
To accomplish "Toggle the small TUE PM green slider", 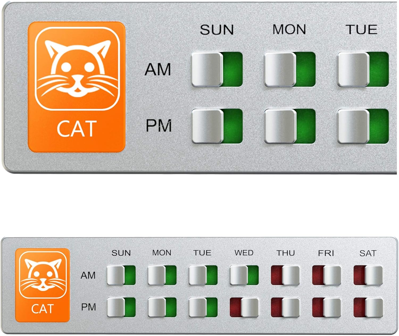I will pyautogui.click(x=203, y=307).
